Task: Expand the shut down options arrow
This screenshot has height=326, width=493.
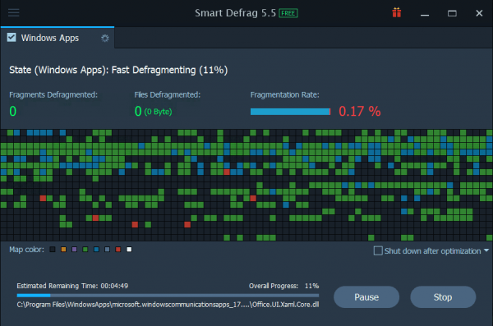Action: pos(486,250)
